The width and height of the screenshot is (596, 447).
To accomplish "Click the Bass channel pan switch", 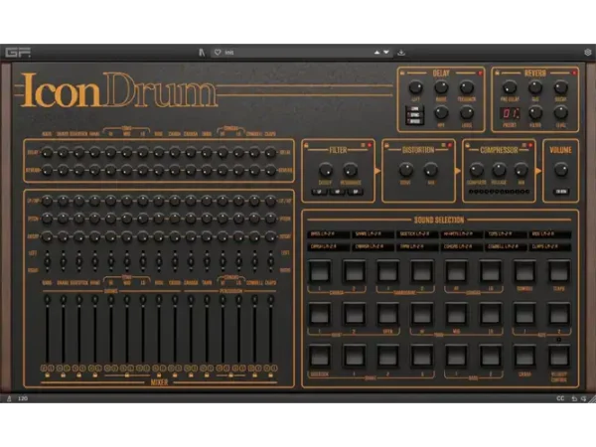I will click(47, 261).
